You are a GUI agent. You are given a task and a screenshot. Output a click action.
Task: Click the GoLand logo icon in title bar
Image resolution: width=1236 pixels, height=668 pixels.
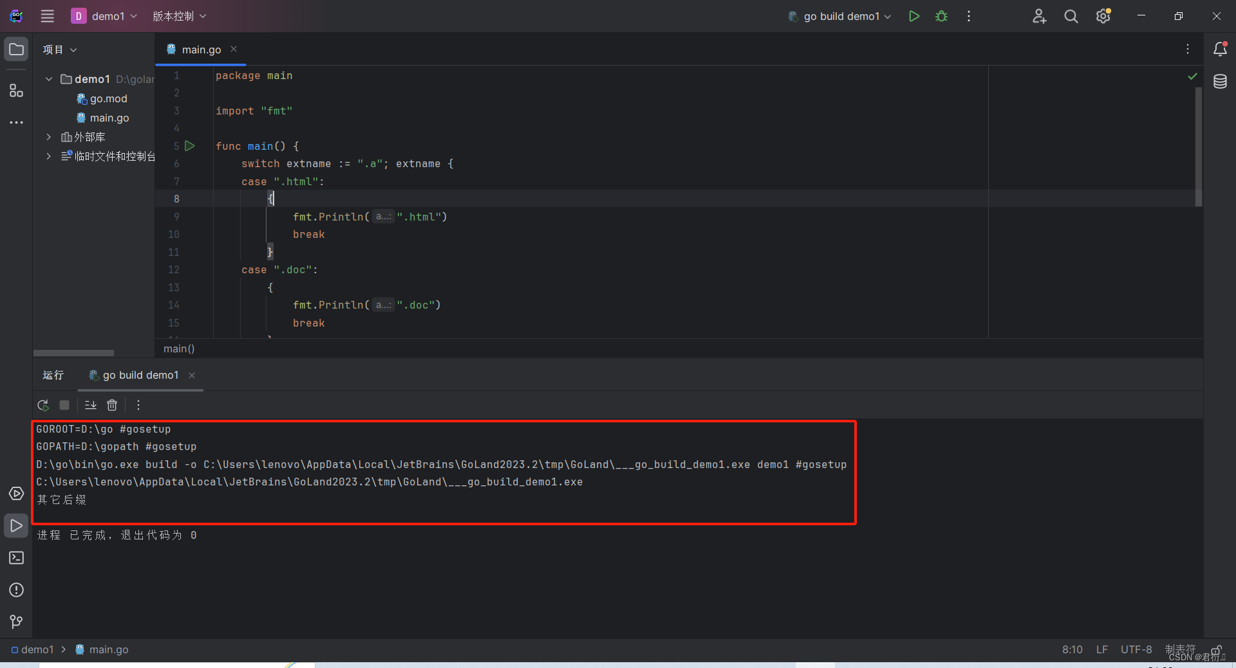17,16
